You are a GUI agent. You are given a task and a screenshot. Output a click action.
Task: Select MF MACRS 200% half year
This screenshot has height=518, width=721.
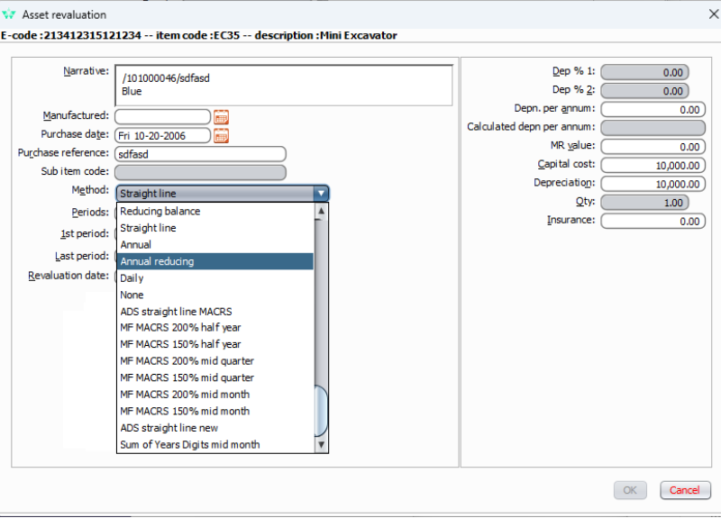click(x=180, y=328)
